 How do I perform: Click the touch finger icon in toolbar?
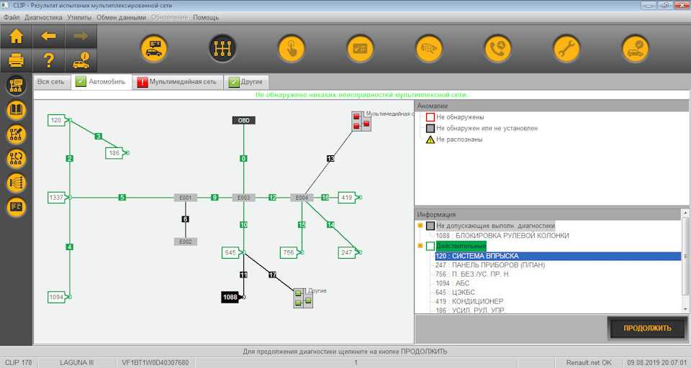[x=292, y=48]
